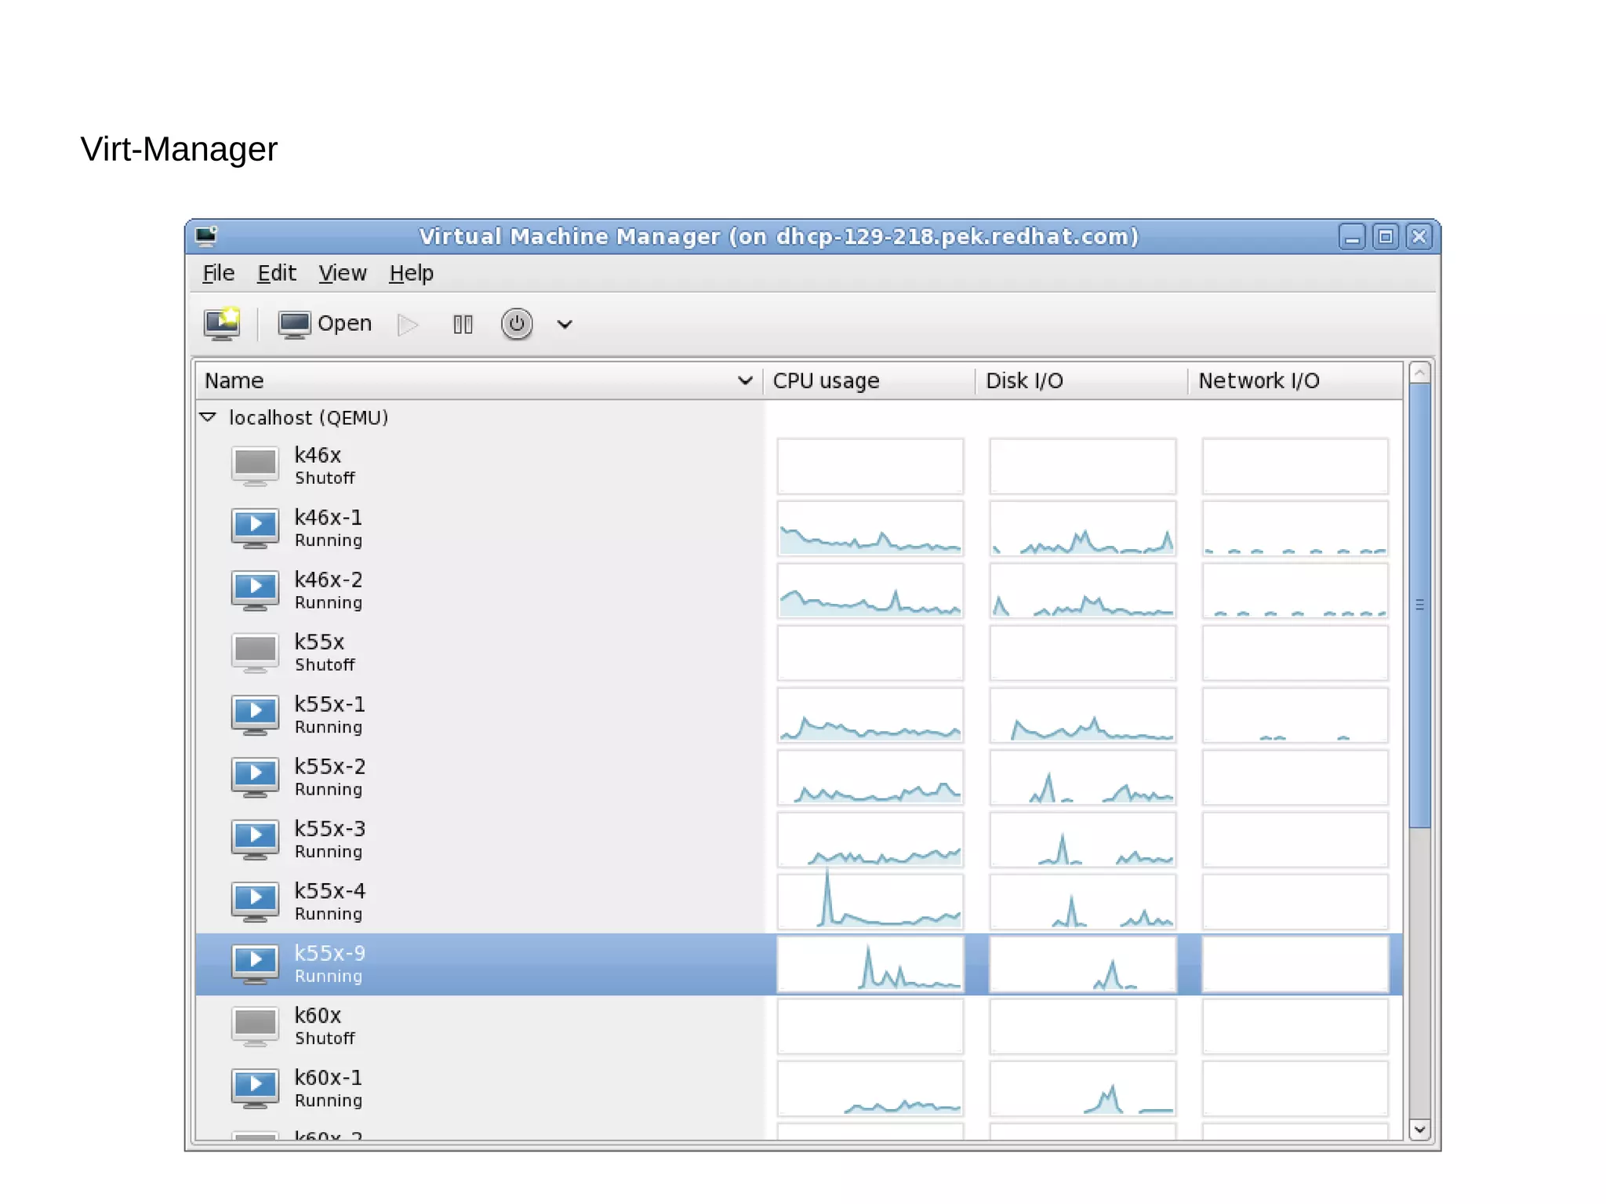Open the shutdown options dropdown arrow
Viewport: 1606px width, 1204px height.
pos(565,324)
